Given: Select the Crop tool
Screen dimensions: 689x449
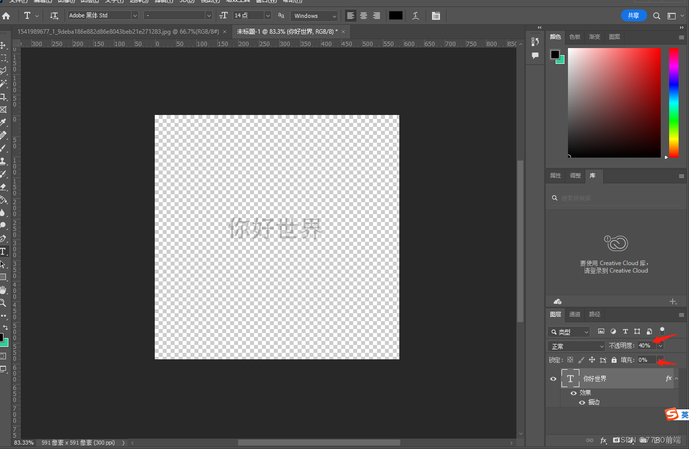Looking at the screenshot, I should 3,97.
